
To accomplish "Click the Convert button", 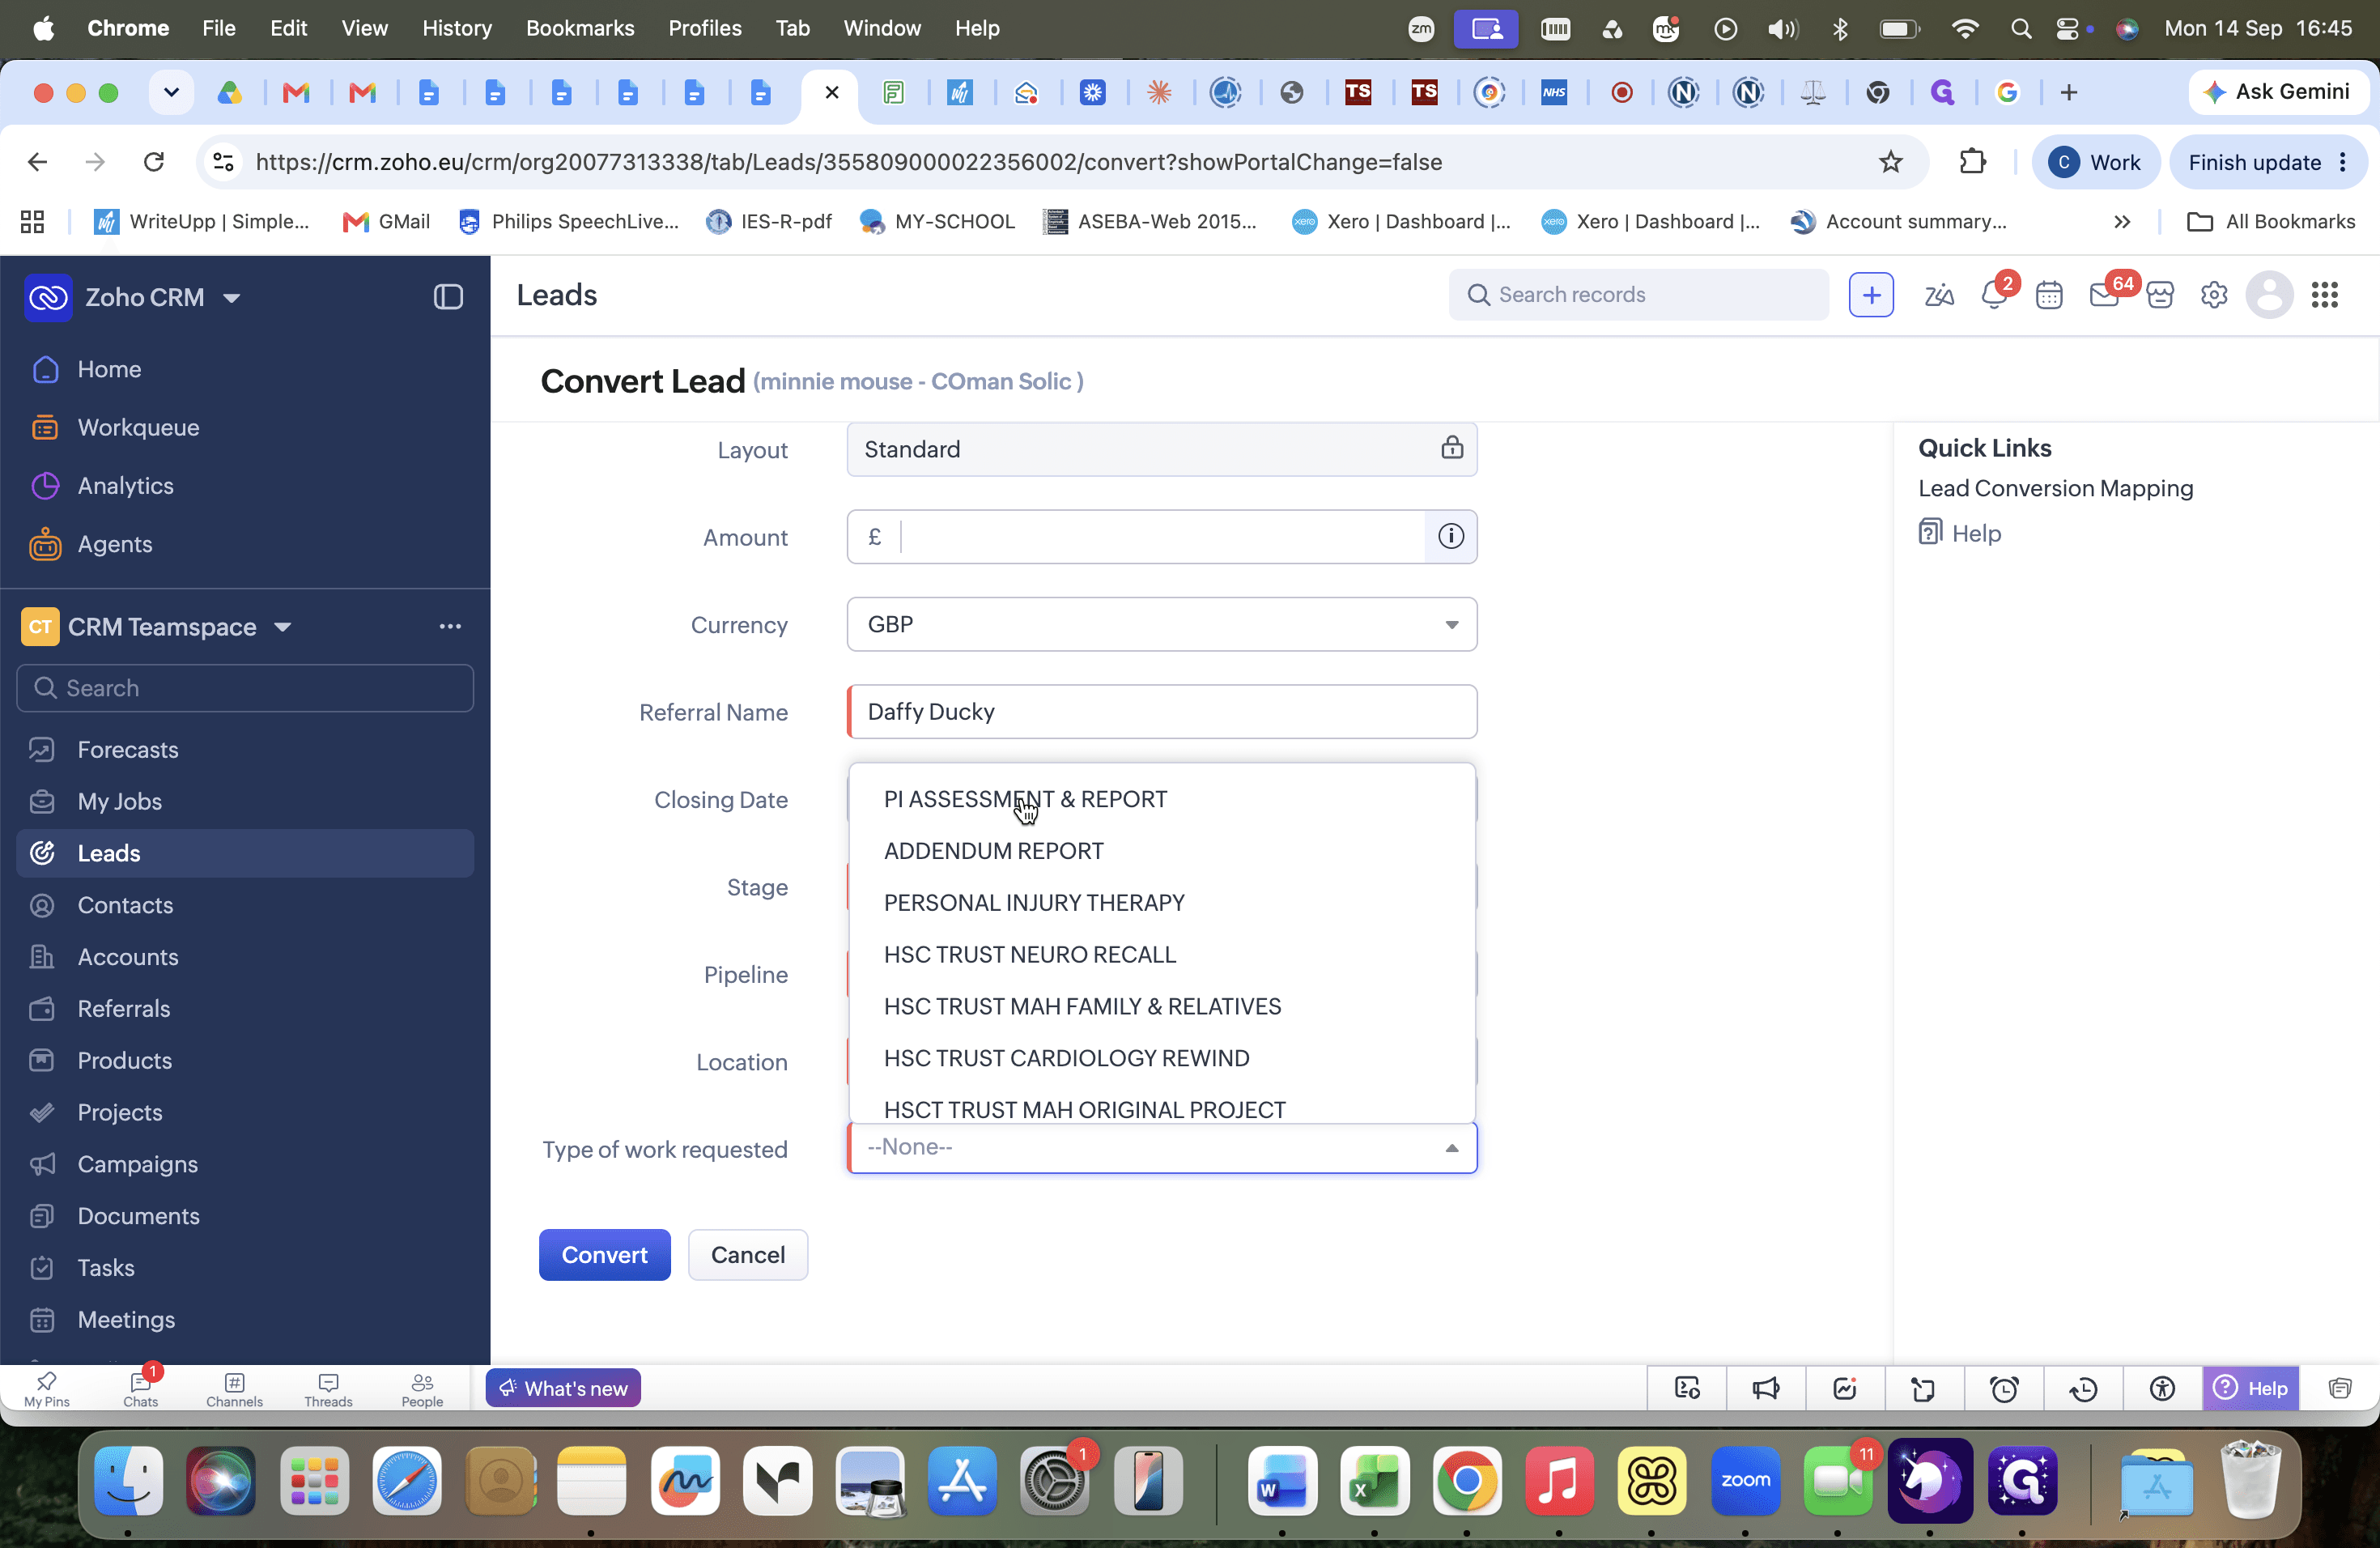I will 604,1255.
